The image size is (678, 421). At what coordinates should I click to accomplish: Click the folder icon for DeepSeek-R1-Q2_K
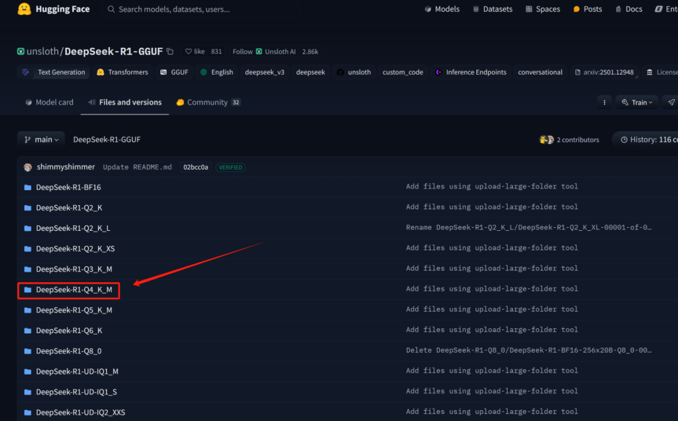pyautogui.click(x=28, y=208)
